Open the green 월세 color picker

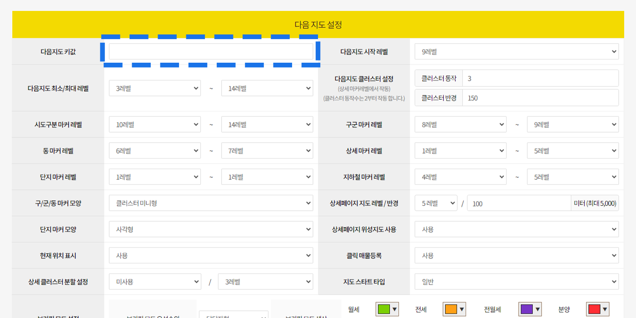(387, 309)
